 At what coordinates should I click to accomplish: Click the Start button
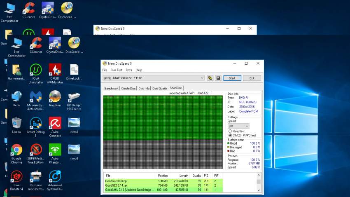coord(232,78)
